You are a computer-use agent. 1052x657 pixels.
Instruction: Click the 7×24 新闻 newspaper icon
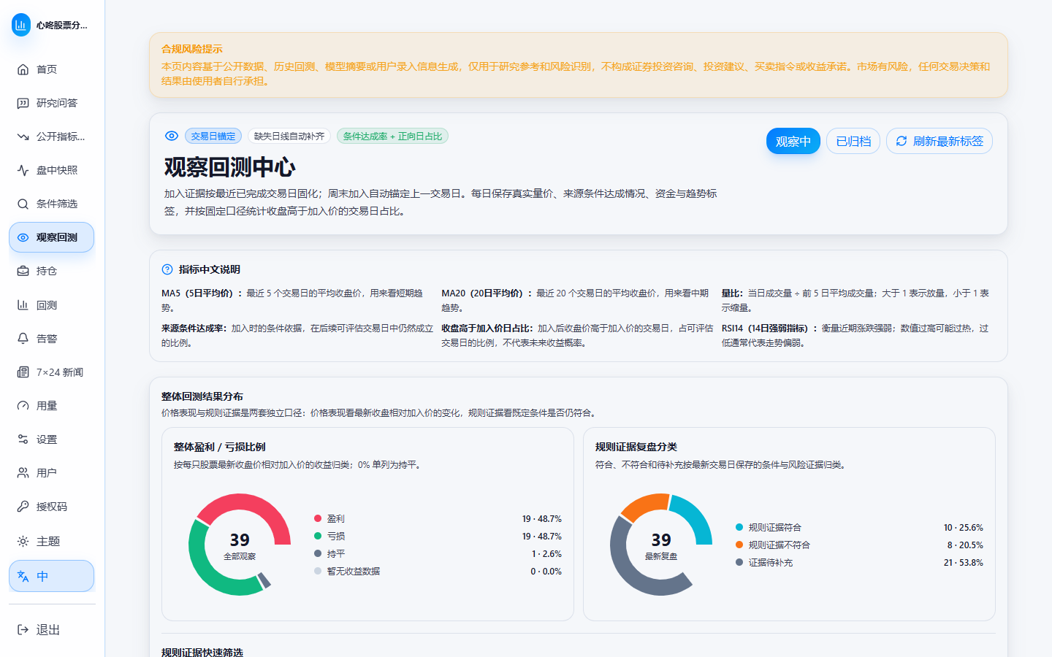click(23, 372)
